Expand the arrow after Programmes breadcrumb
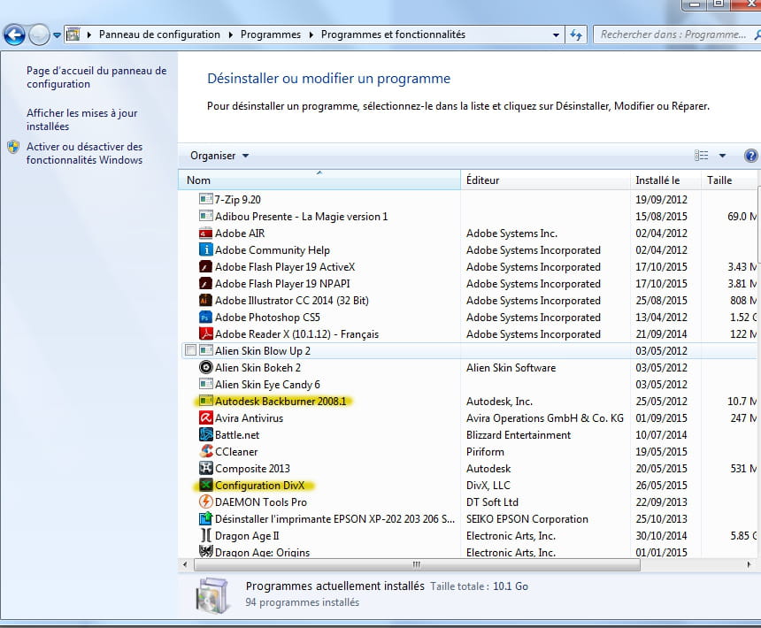Screen dimensions: 761x628 (x=311, y=34)
